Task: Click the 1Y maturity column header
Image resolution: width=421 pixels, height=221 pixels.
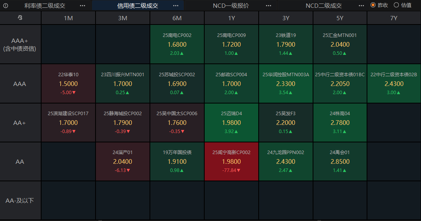Action: pyautogui.click(x=231, y=18)
